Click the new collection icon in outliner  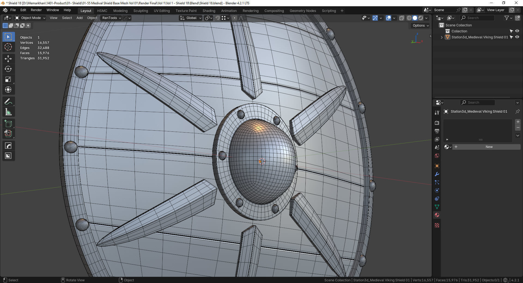pyautogui.click(x=518, y=18)
